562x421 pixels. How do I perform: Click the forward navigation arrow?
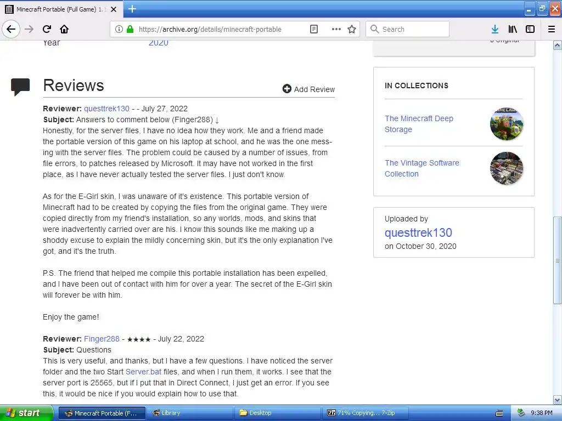pyautogui.click(x=29, y=29)
